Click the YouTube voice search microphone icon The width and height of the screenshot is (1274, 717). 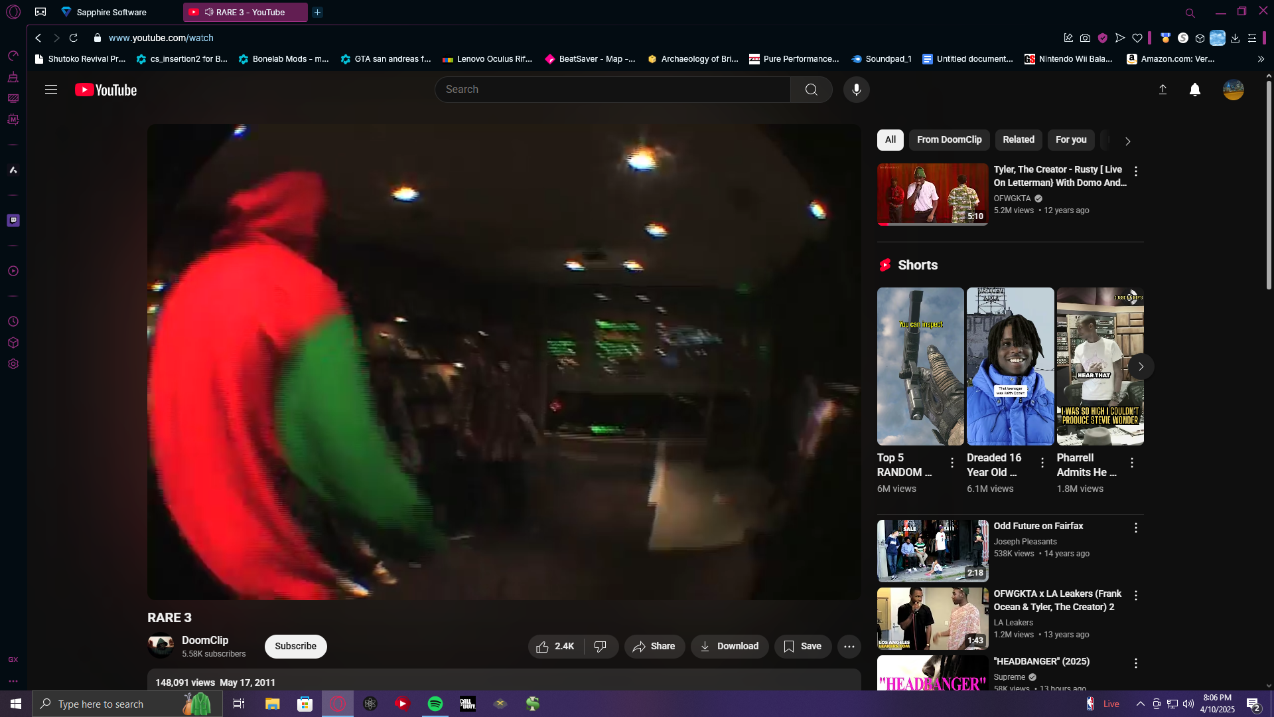856,90
